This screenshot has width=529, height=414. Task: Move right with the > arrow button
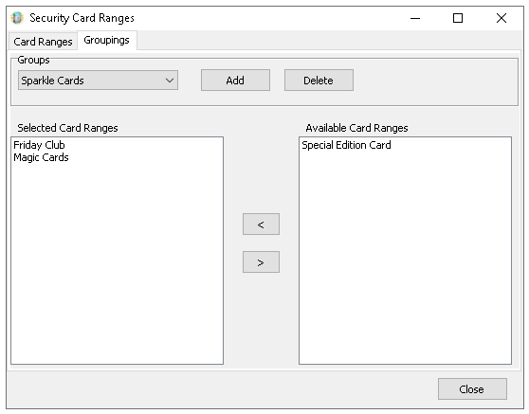pyautogui.click(x=261, y=262)
